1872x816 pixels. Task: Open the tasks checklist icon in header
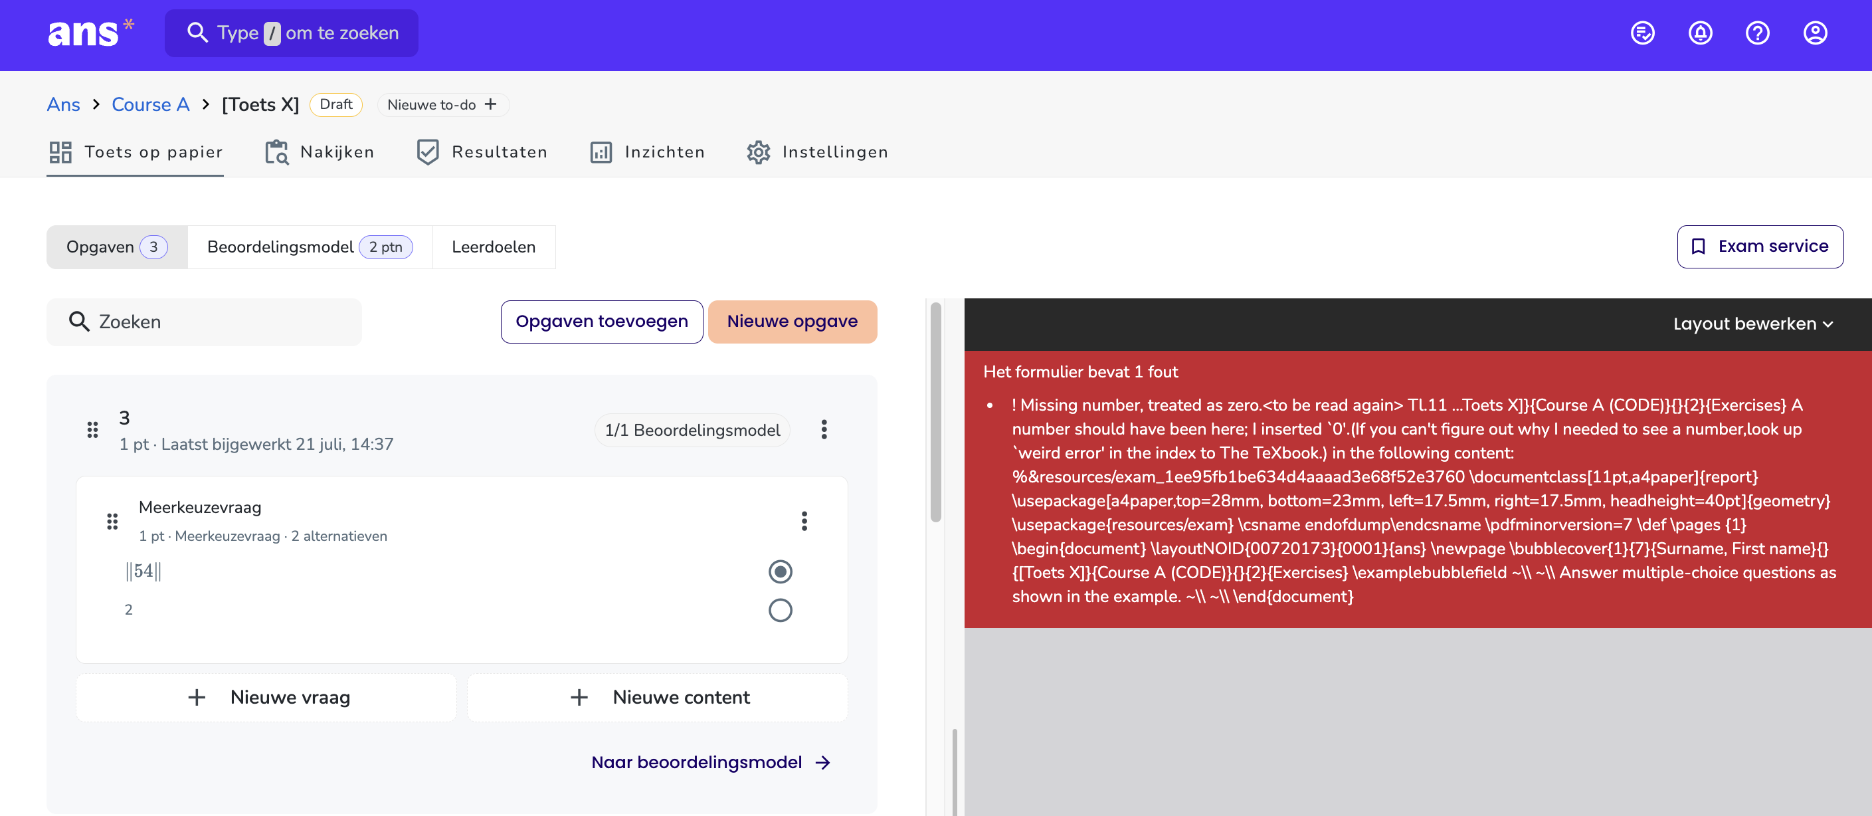(1642, 33)
